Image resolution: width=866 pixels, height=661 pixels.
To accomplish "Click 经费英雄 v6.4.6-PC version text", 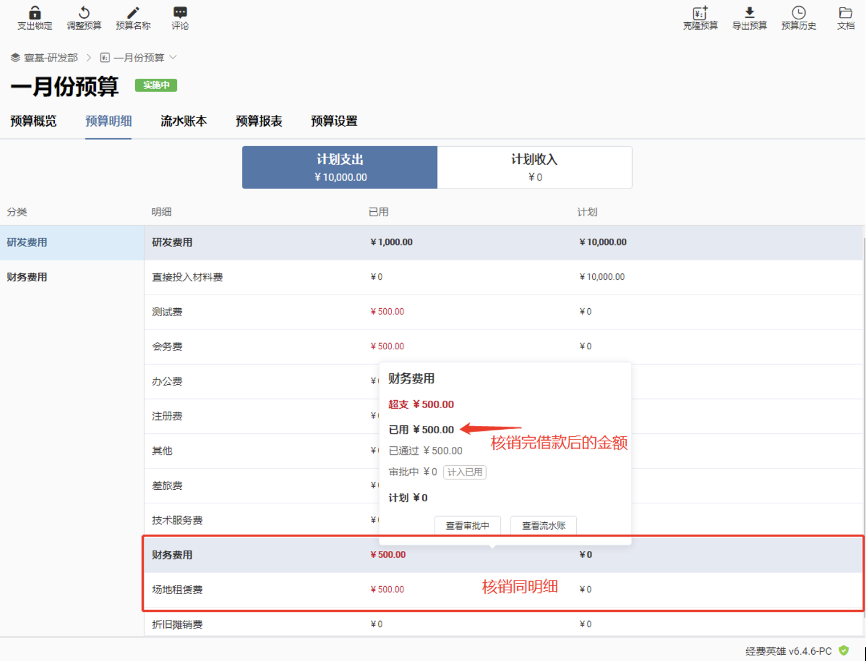I will (788, 651).
